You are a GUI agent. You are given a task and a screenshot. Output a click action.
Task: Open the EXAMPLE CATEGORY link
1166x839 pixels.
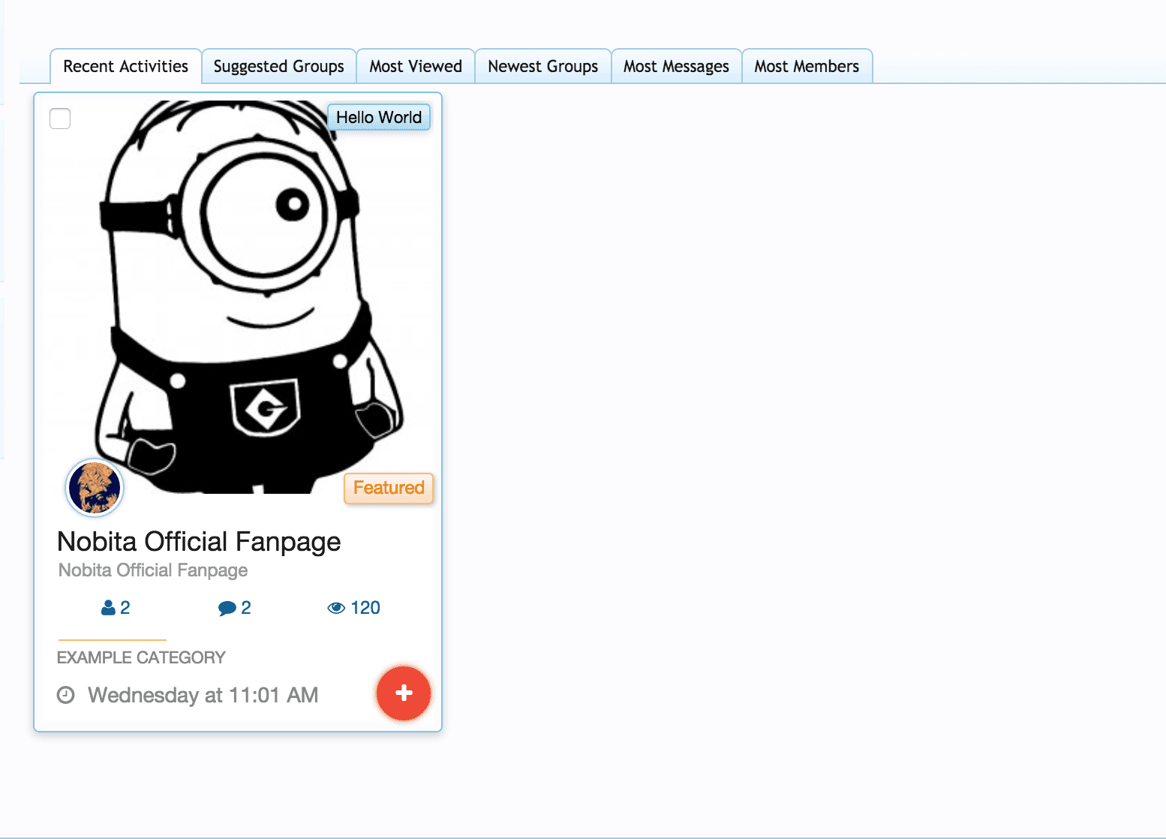point(141,657)
